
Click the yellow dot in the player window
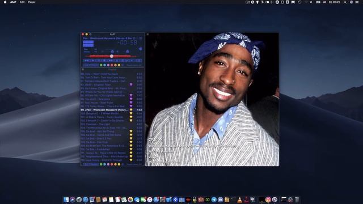(119, 65)
